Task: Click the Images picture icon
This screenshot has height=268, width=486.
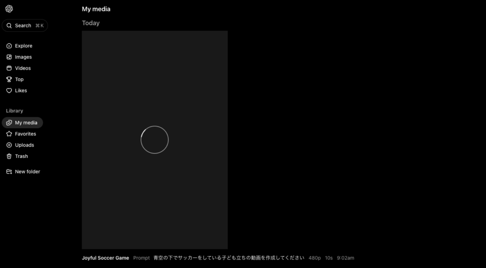Action: (9, 57)
